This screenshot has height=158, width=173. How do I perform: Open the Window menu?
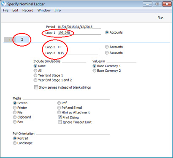44,10
